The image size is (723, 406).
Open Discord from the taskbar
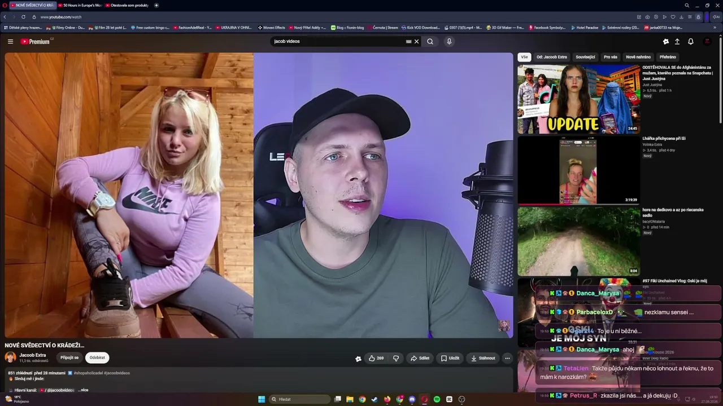click(x=412, y=399)
